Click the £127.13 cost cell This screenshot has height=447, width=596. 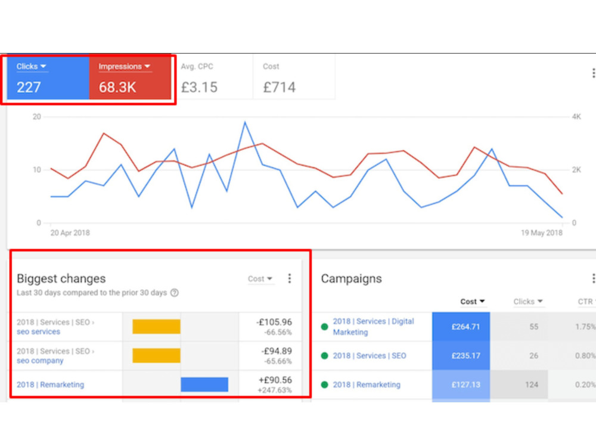[x=461, y=384]
